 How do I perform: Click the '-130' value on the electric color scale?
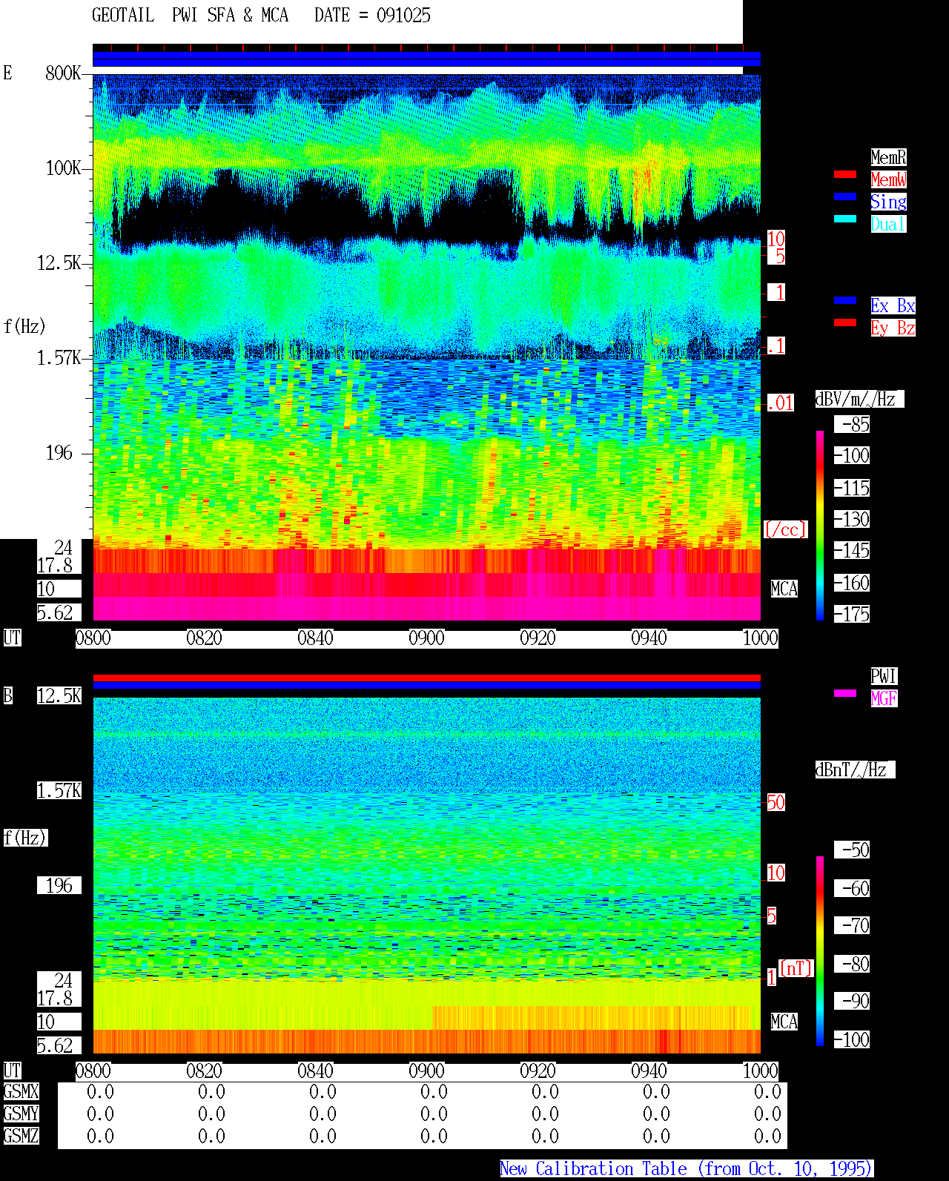[852, 519]
